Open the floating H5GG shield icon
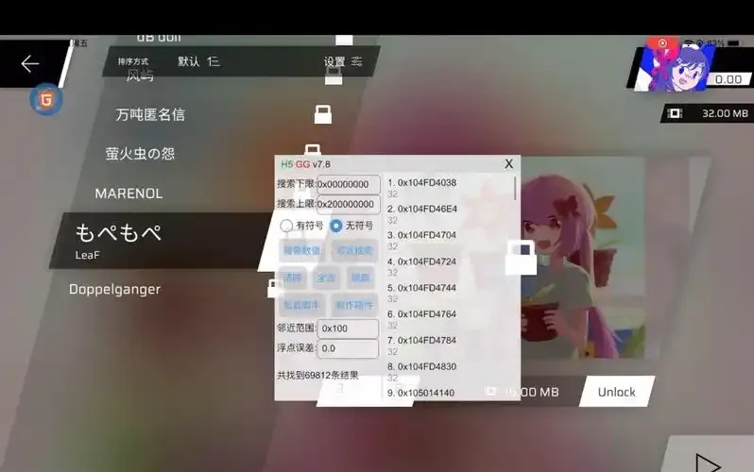Screen dimensions: 754x472 46,99
